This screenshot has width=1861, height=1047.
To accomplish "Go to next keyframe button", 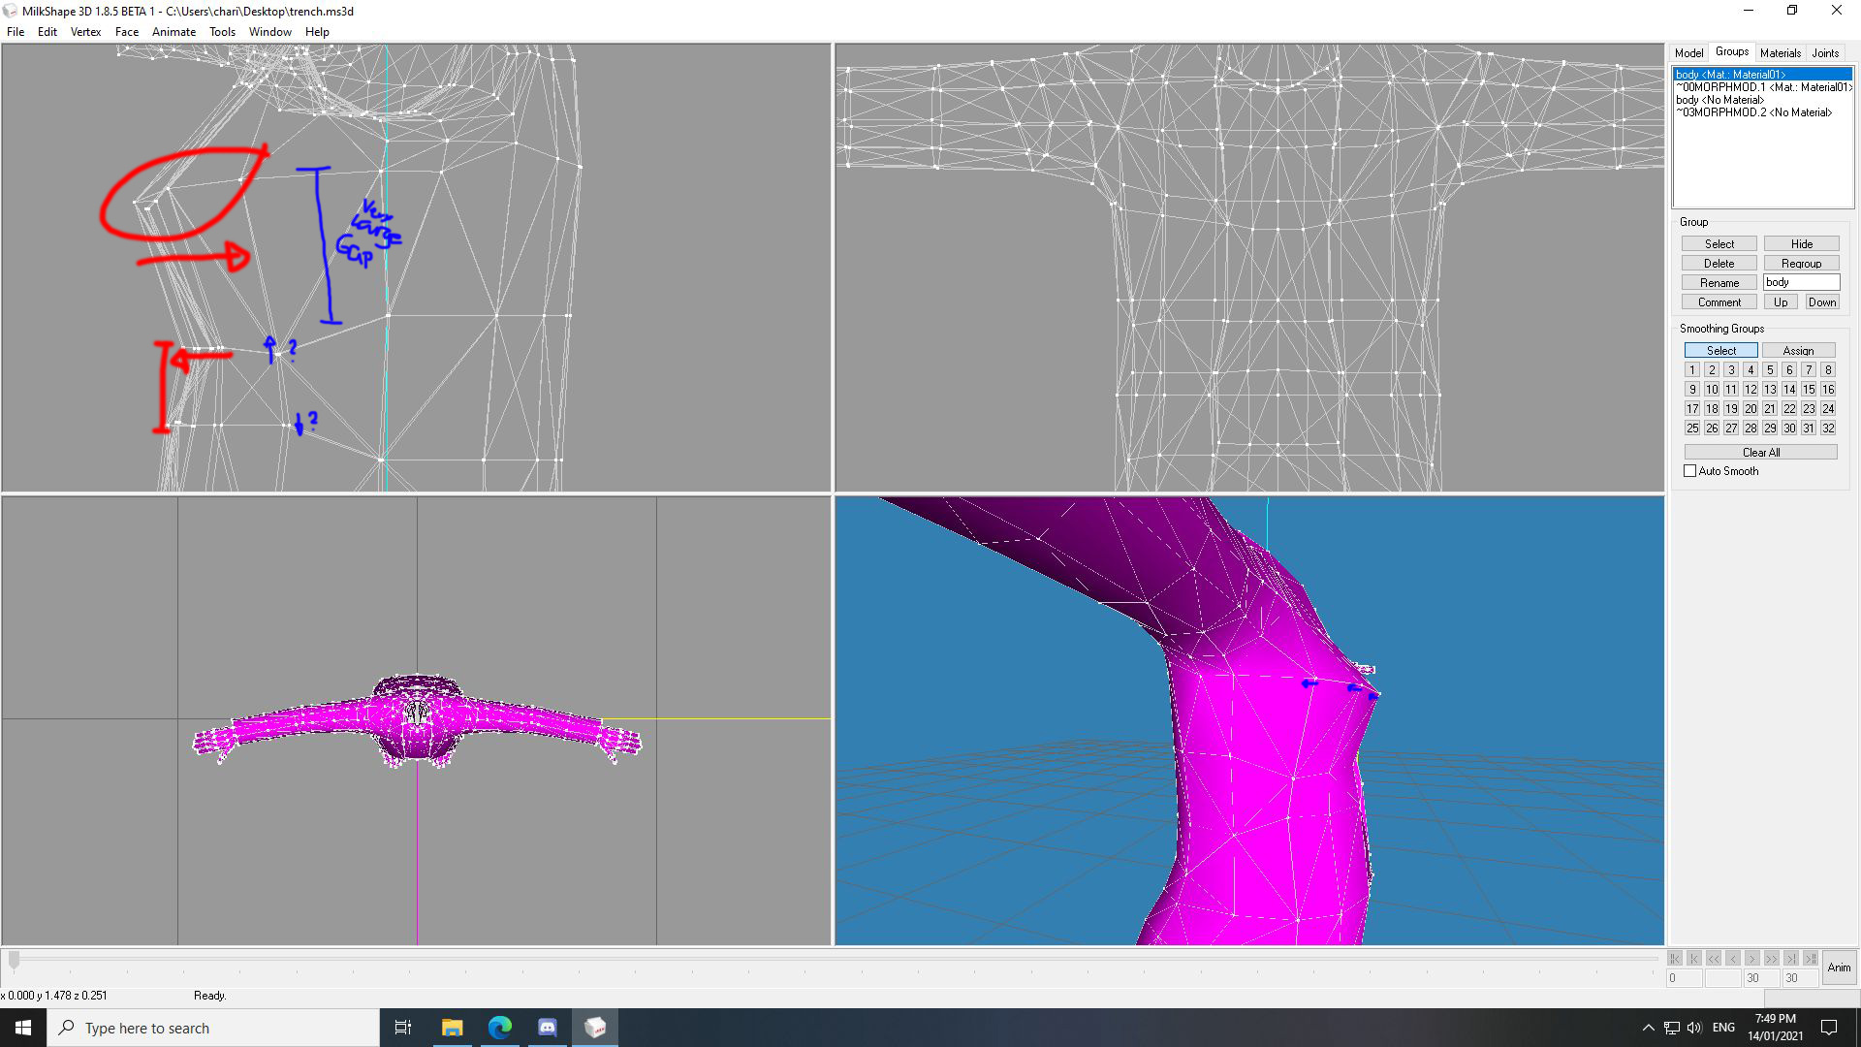I will click(1791, 959).
